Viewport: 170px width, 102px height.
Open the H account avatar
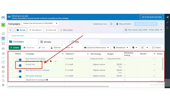3,25
